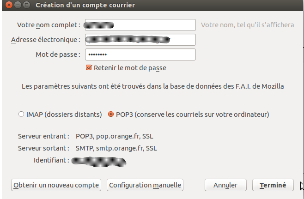This screenshot has width=304, height=199.
Task: Click the "Votre nom complet :" label
Action: 49,24
